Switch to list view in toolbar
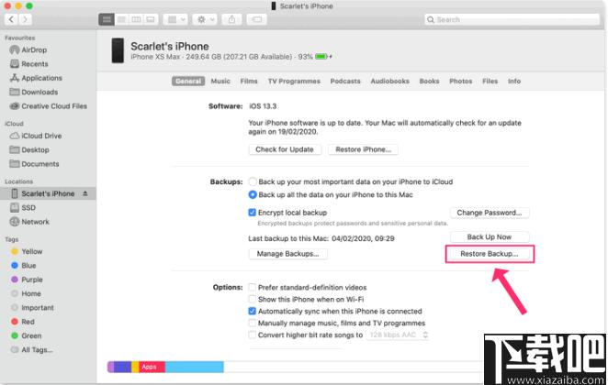The width and height of the screenshot is (608, 385). 121,19
